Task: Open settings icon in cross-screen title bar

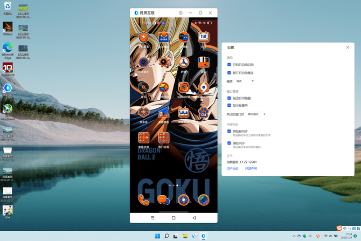Action: 180,13
